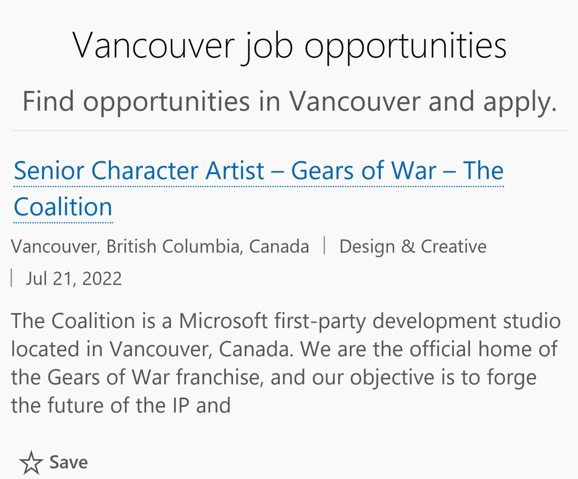Select the Vancouver, British Columbia, Canada location text

tap(160, 246)
